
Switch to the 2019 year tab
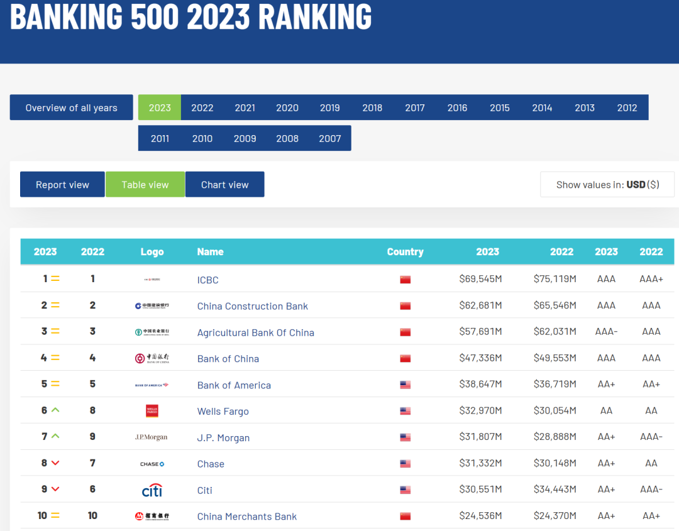coord(330,107)
